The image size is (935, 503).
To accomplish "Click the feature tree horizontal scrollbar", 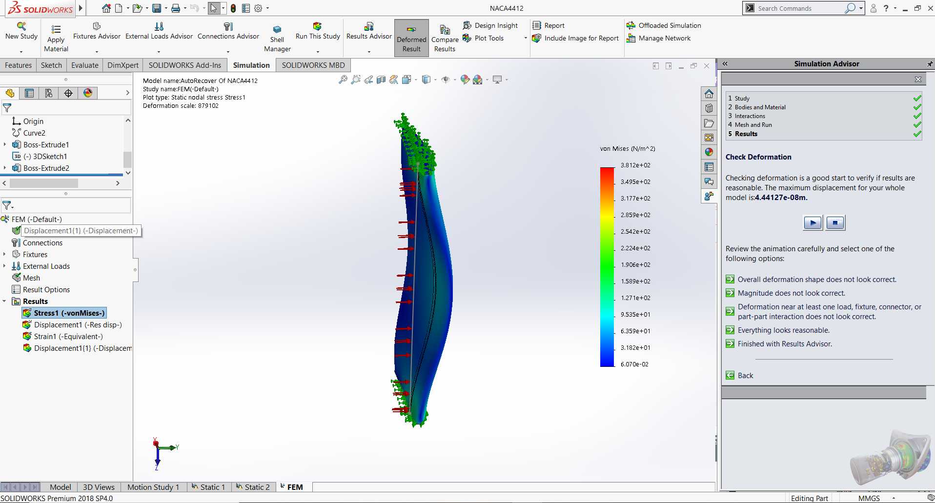I will coord(44,183).
